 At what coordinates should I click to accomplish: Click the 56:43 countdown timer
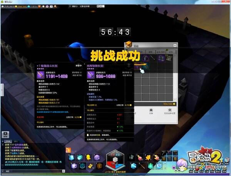pos(115,32)
